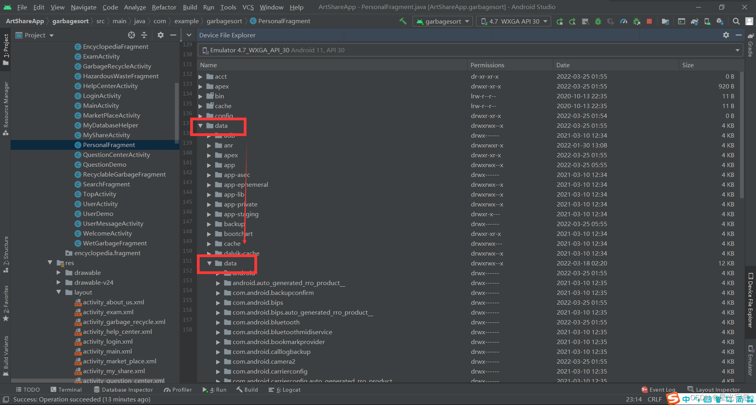Open the SDK Manager icon
756x405 pixels.
[720, 21]
